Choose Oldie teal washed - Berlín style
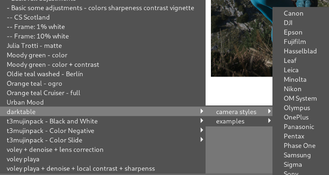The height and width of the screenshot is (175, 329). (45, 74)
